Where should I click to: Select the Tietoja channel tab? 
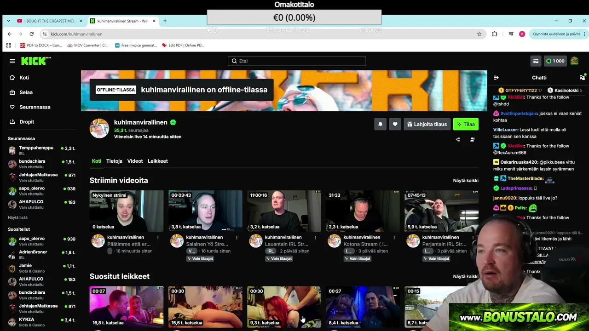click(x=114, y=161)
